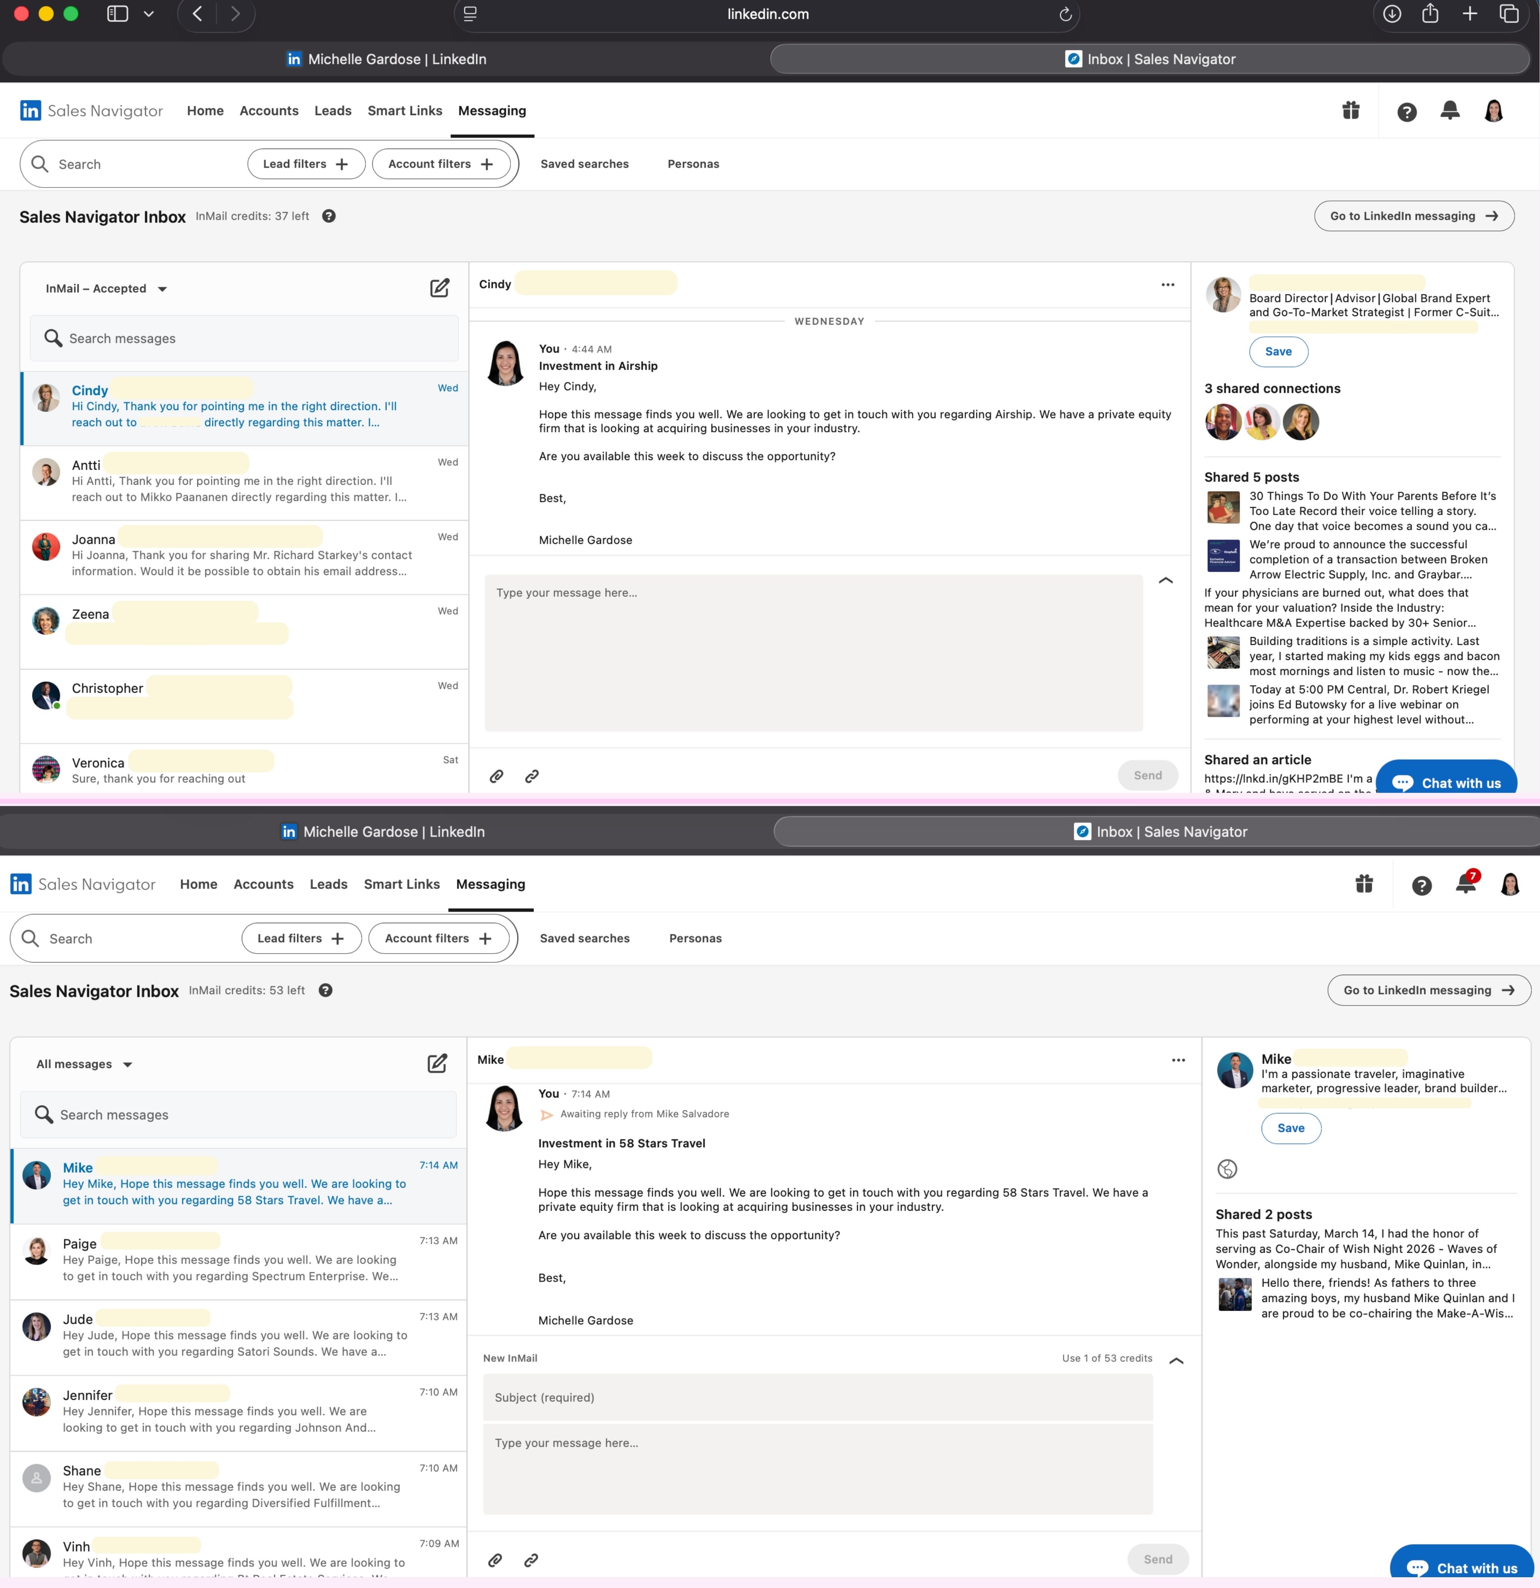
Task: Click the attachment paperclip below Mike's InMail box
Action: 495,1560
